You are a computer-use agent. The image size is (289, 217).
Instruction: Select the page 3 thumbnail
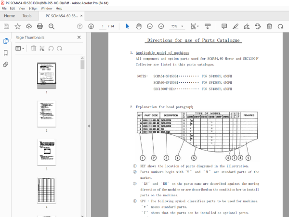(46, 152)
